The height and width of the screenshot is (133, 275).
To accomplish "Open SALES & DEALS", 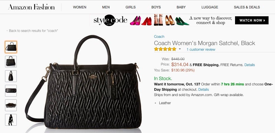I will [247, 7].
